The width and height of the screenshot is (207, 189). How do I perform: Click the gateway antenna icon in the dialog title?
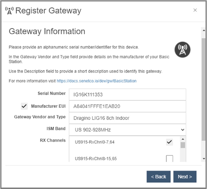pyautogui.click(x=10, y=11)
